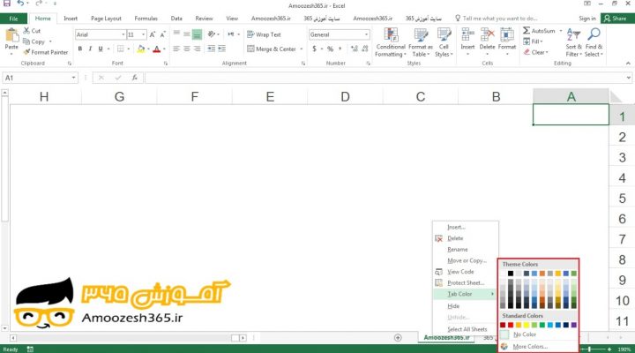Viewport: 635px width, 353px height.
Task: Click Increase Decimal icon
Action: coord(355,49)
